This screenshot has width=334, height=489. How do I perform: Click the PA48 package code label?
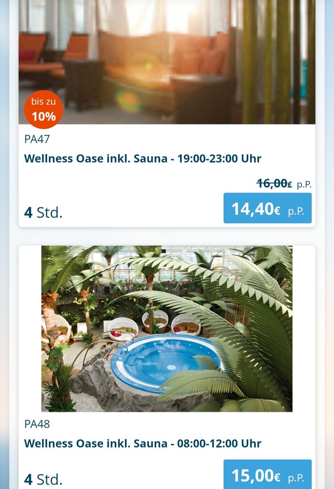(x=37, y=424)
